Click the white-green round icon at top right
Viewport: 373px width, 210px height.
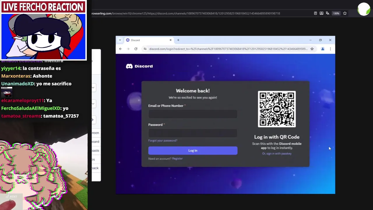364,9
